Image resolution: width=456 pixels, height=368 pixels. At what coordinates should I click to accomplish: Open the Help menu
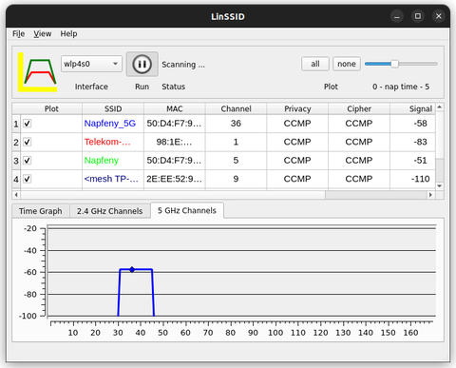pyautogui.click(x=68, y=33)
